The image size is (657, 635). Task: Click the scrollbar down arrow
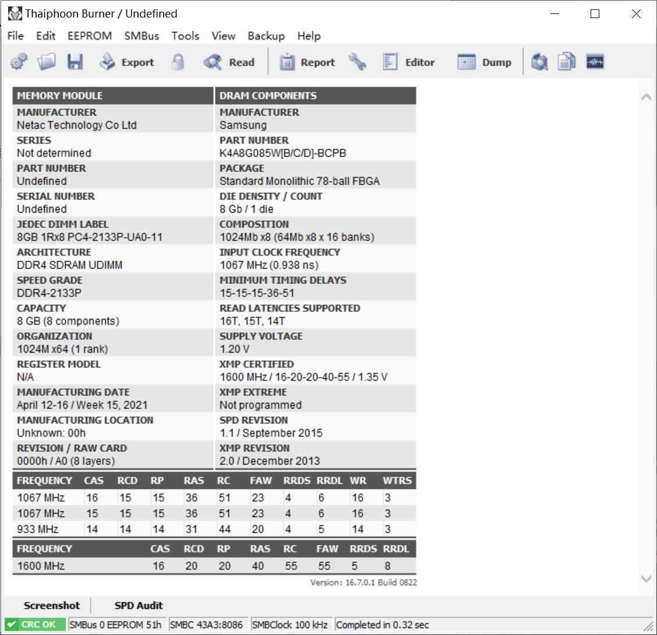[646, 579]
